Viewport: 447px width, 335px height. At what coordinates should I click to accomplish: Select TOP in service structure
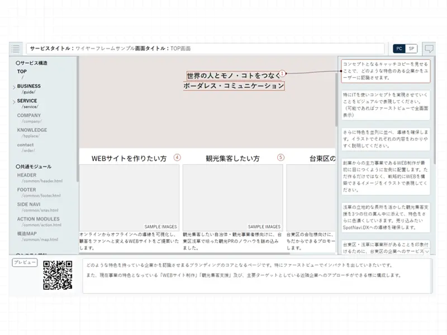click(22, 71)
